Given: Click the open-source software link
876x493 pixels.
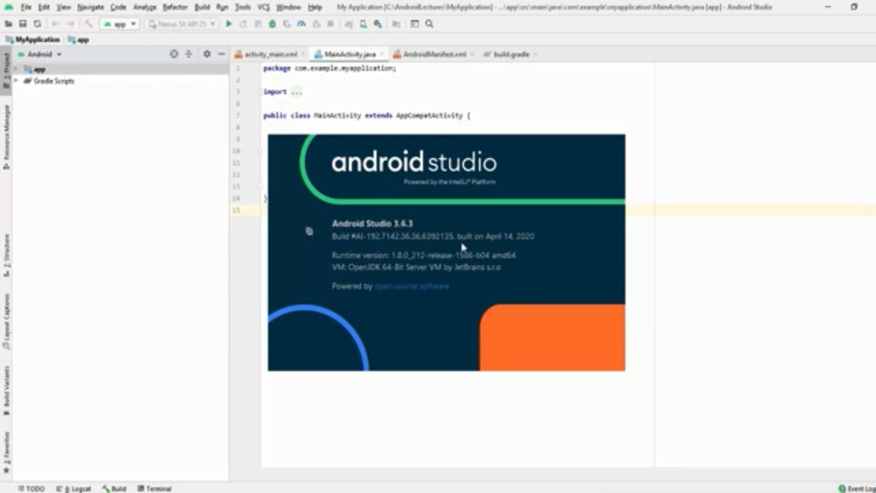Looking at the screenshot, I should [x=411, y=286].
